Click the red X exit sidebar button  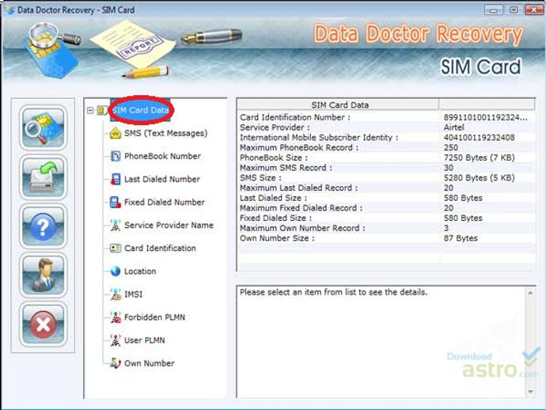pos(44,325)
